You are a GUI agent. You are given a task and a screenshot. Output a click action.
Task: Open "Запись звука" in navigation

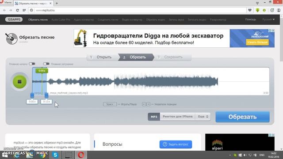click(x=176, y=19)
